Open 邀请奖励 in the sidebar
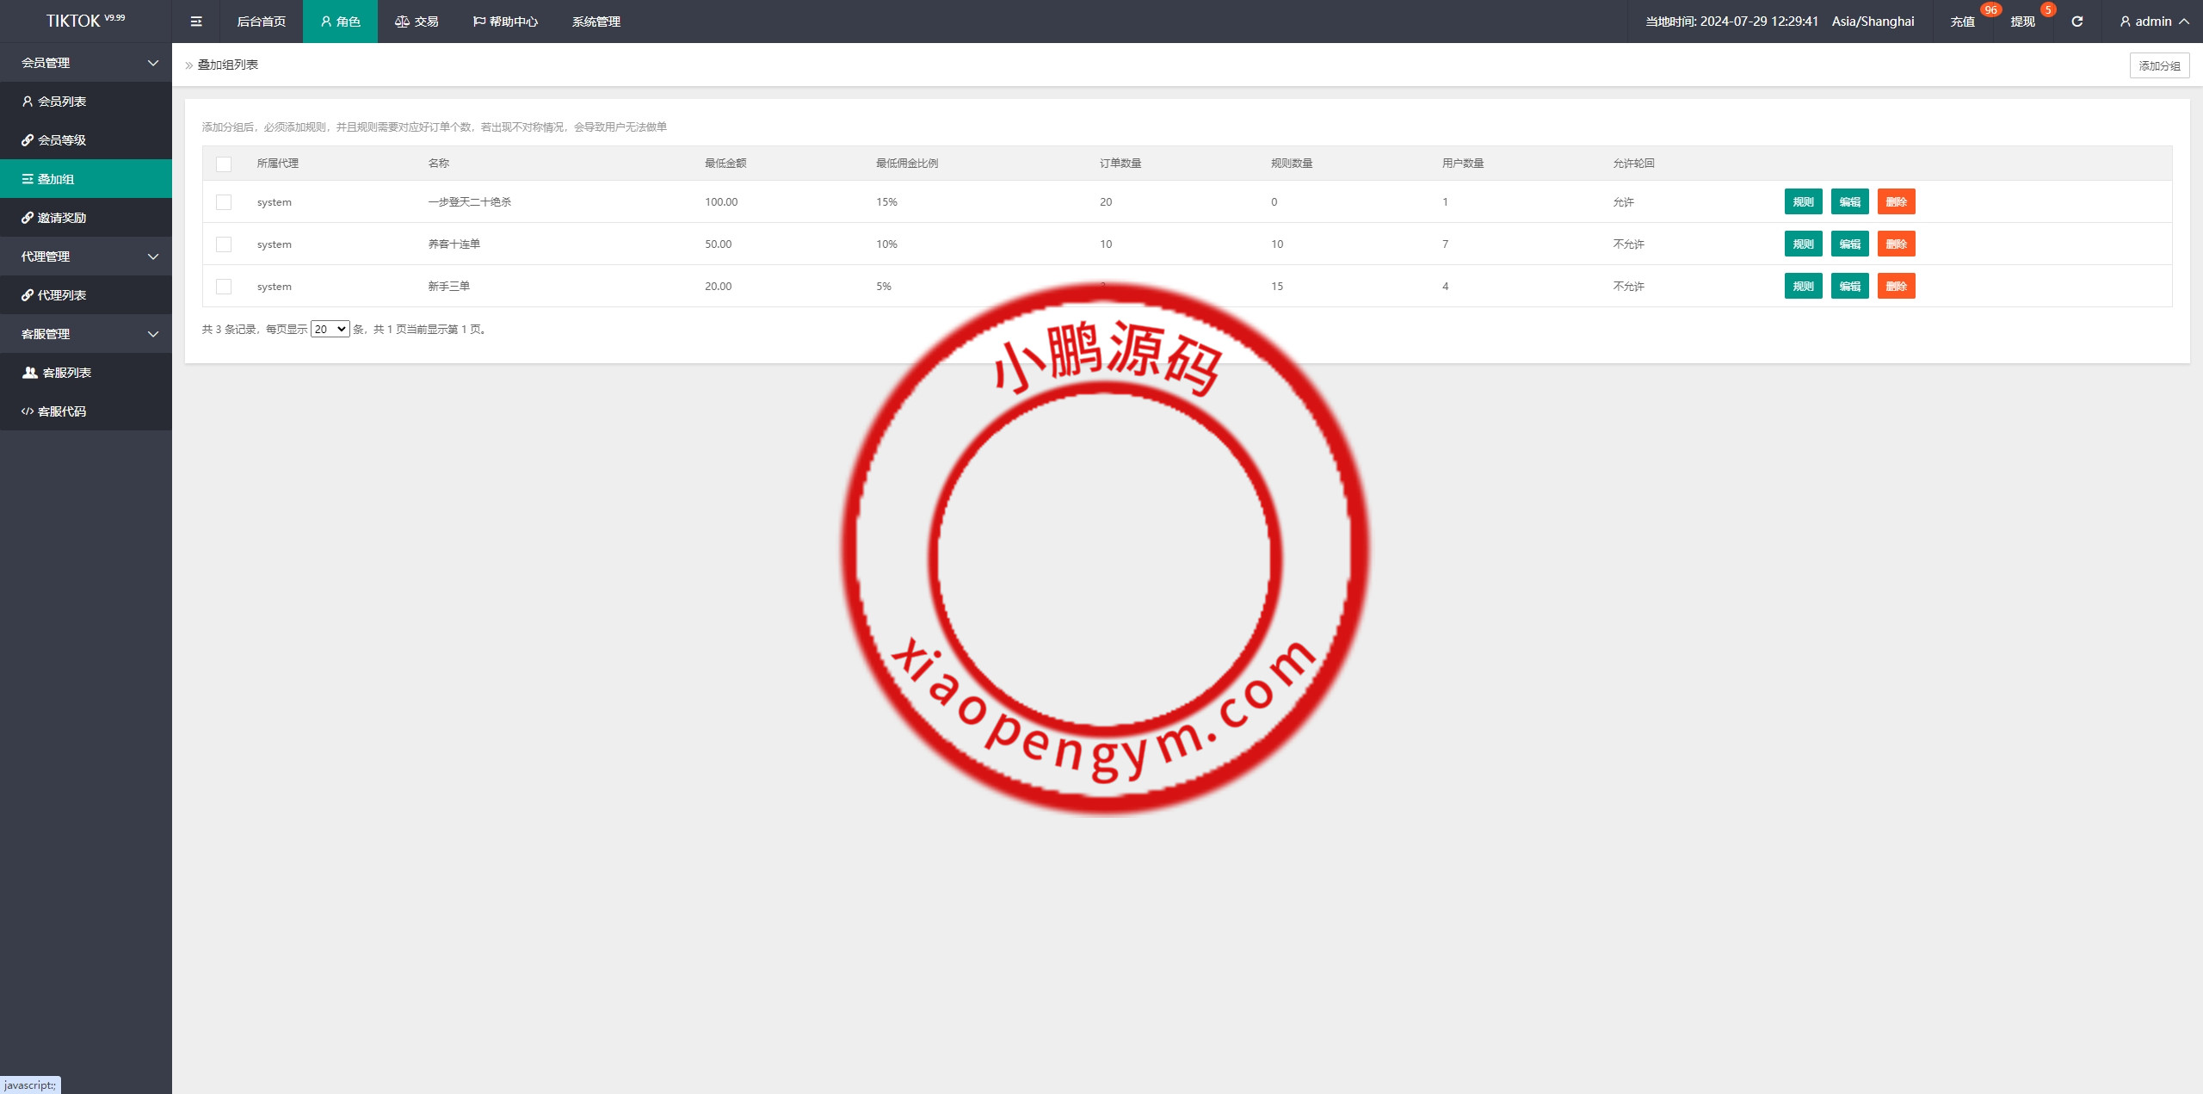Screen dimensions: 2203x1094 [x=61, y=218]
